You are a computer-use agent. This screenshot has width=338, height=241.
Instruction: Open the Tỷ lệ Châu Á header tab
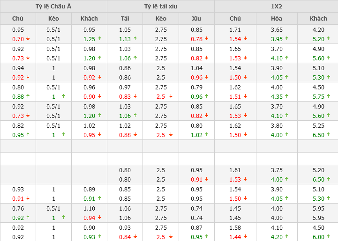pyautogui.click(x=53, y=6)
